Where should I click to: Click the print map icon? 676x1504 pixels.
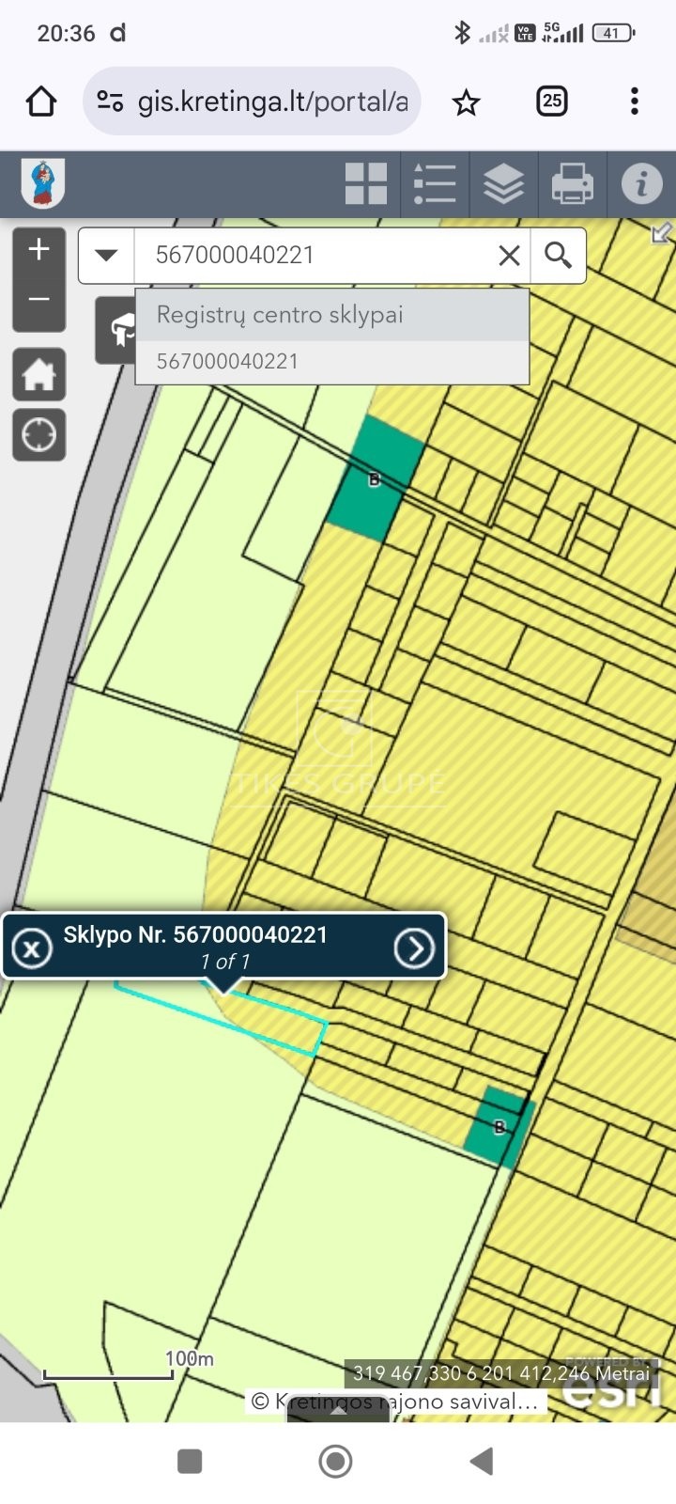pos(572,183)
